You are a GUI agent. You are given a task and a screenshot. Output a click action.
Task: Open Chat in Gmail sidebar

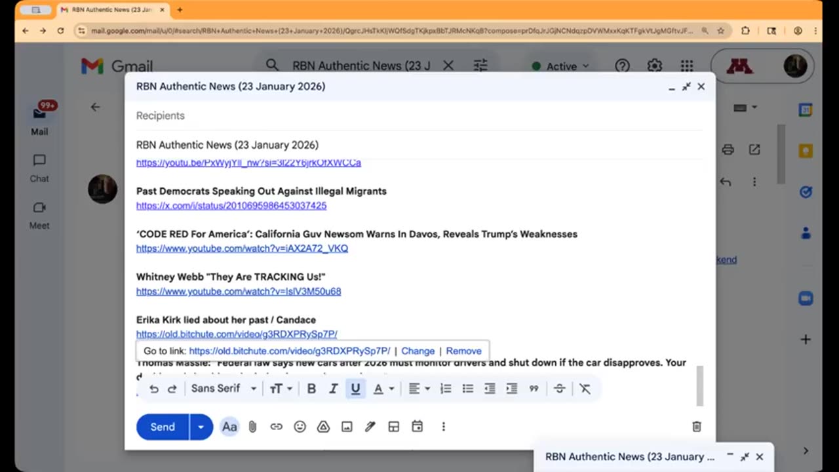tap(39, 168)
